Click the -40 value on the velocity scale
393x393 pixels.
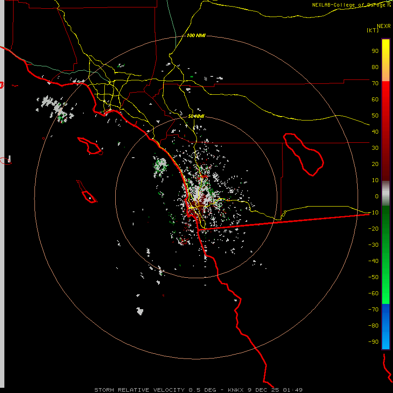pyautogui.click(x=373, y=261)
